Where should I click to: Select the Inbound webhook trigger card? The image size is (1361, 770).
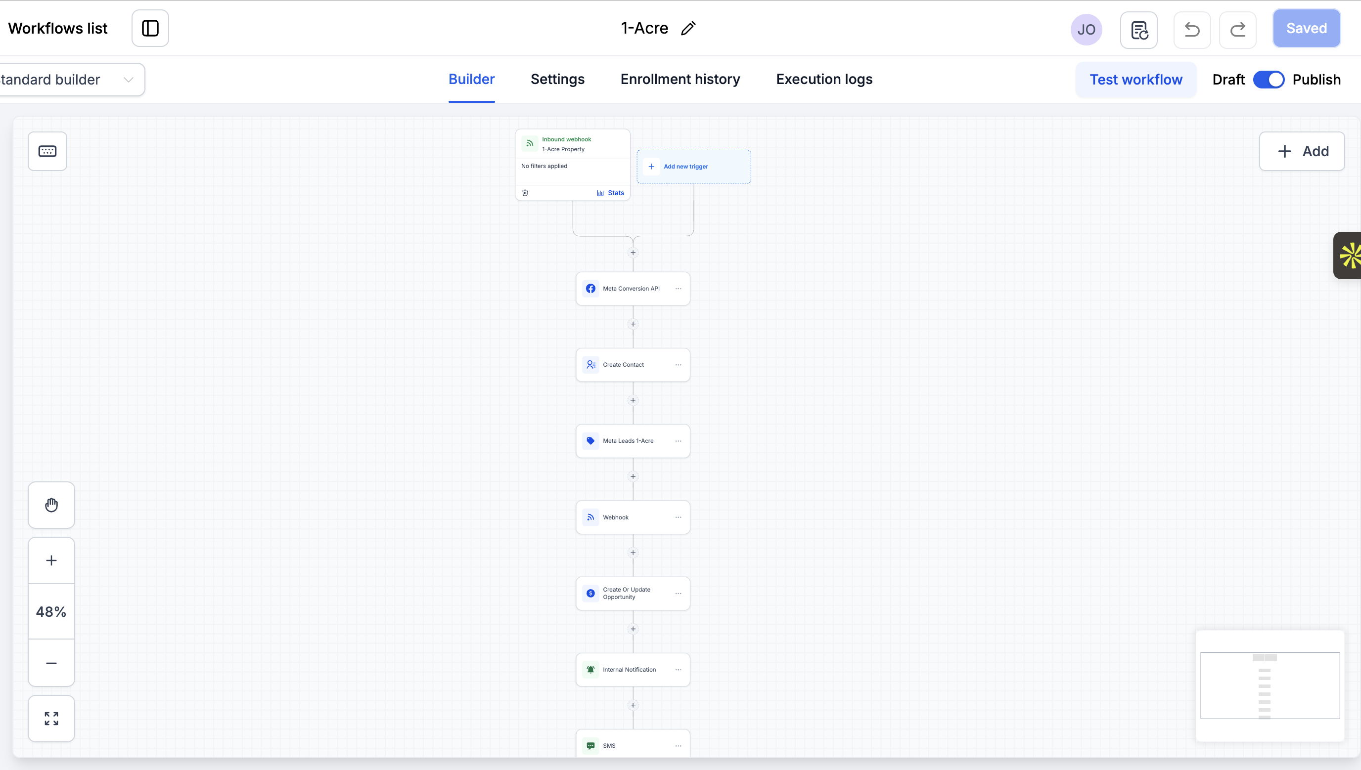(x=573, y=165)
